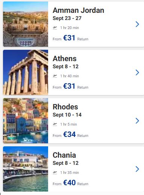Click the Amman Jordan amphitheatre photo
The width and height of the screenshot is (144, 195).
pos(26,24)
